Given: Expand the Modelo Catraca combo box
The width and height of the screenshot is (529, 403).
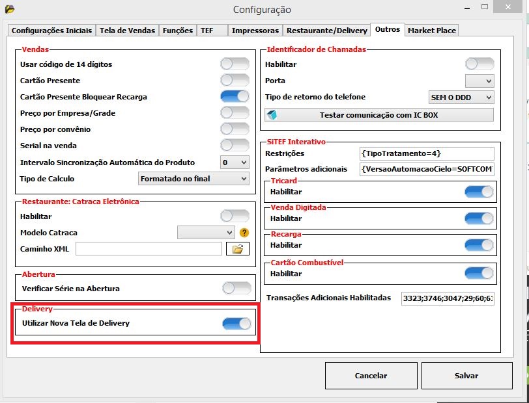Looking at the screenshot, I should click(206, 233).
